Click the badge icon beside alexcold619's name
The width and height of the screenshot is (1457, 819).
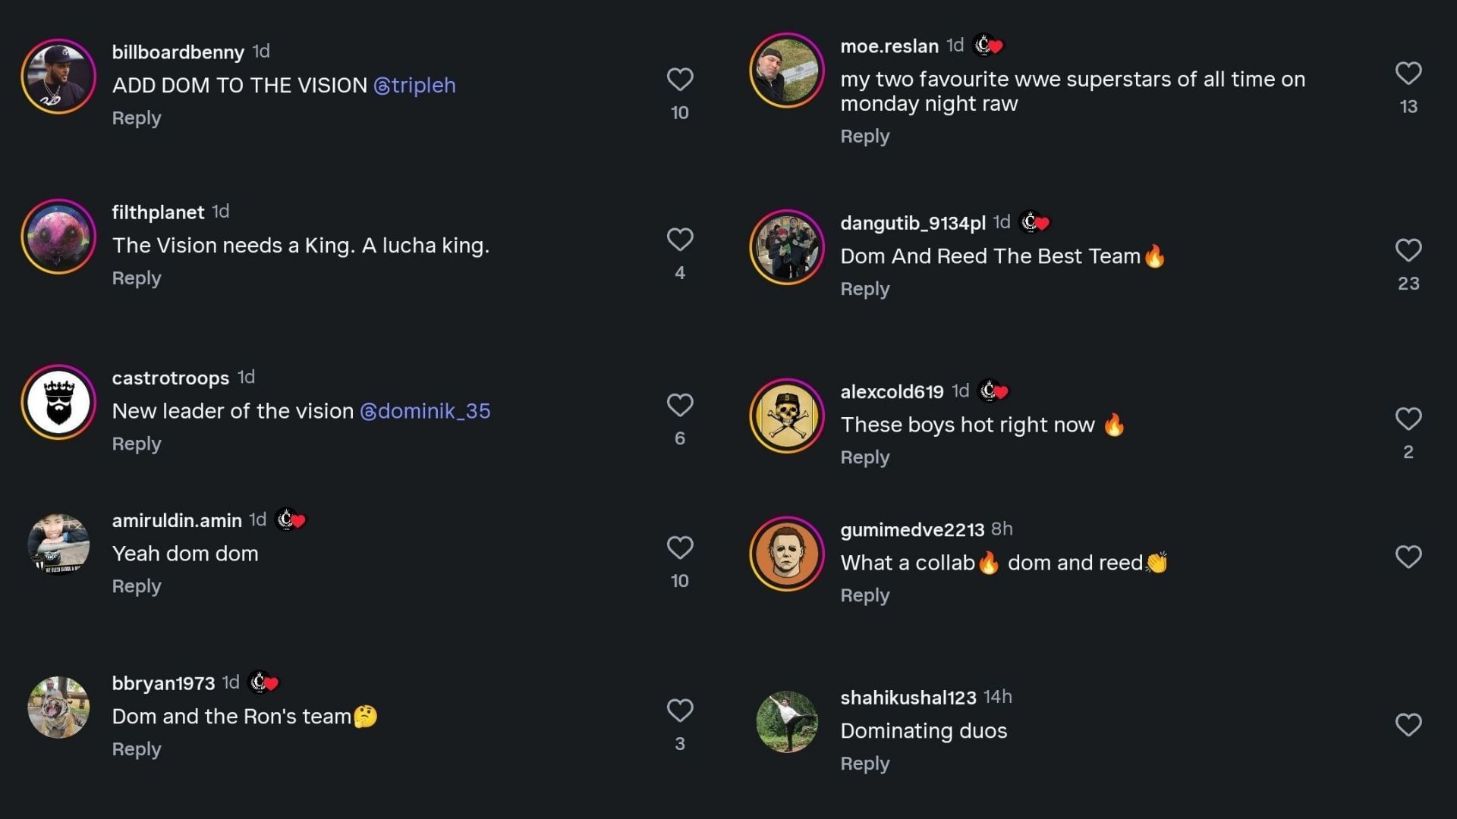pyautogui.click(x=993, y=391)
